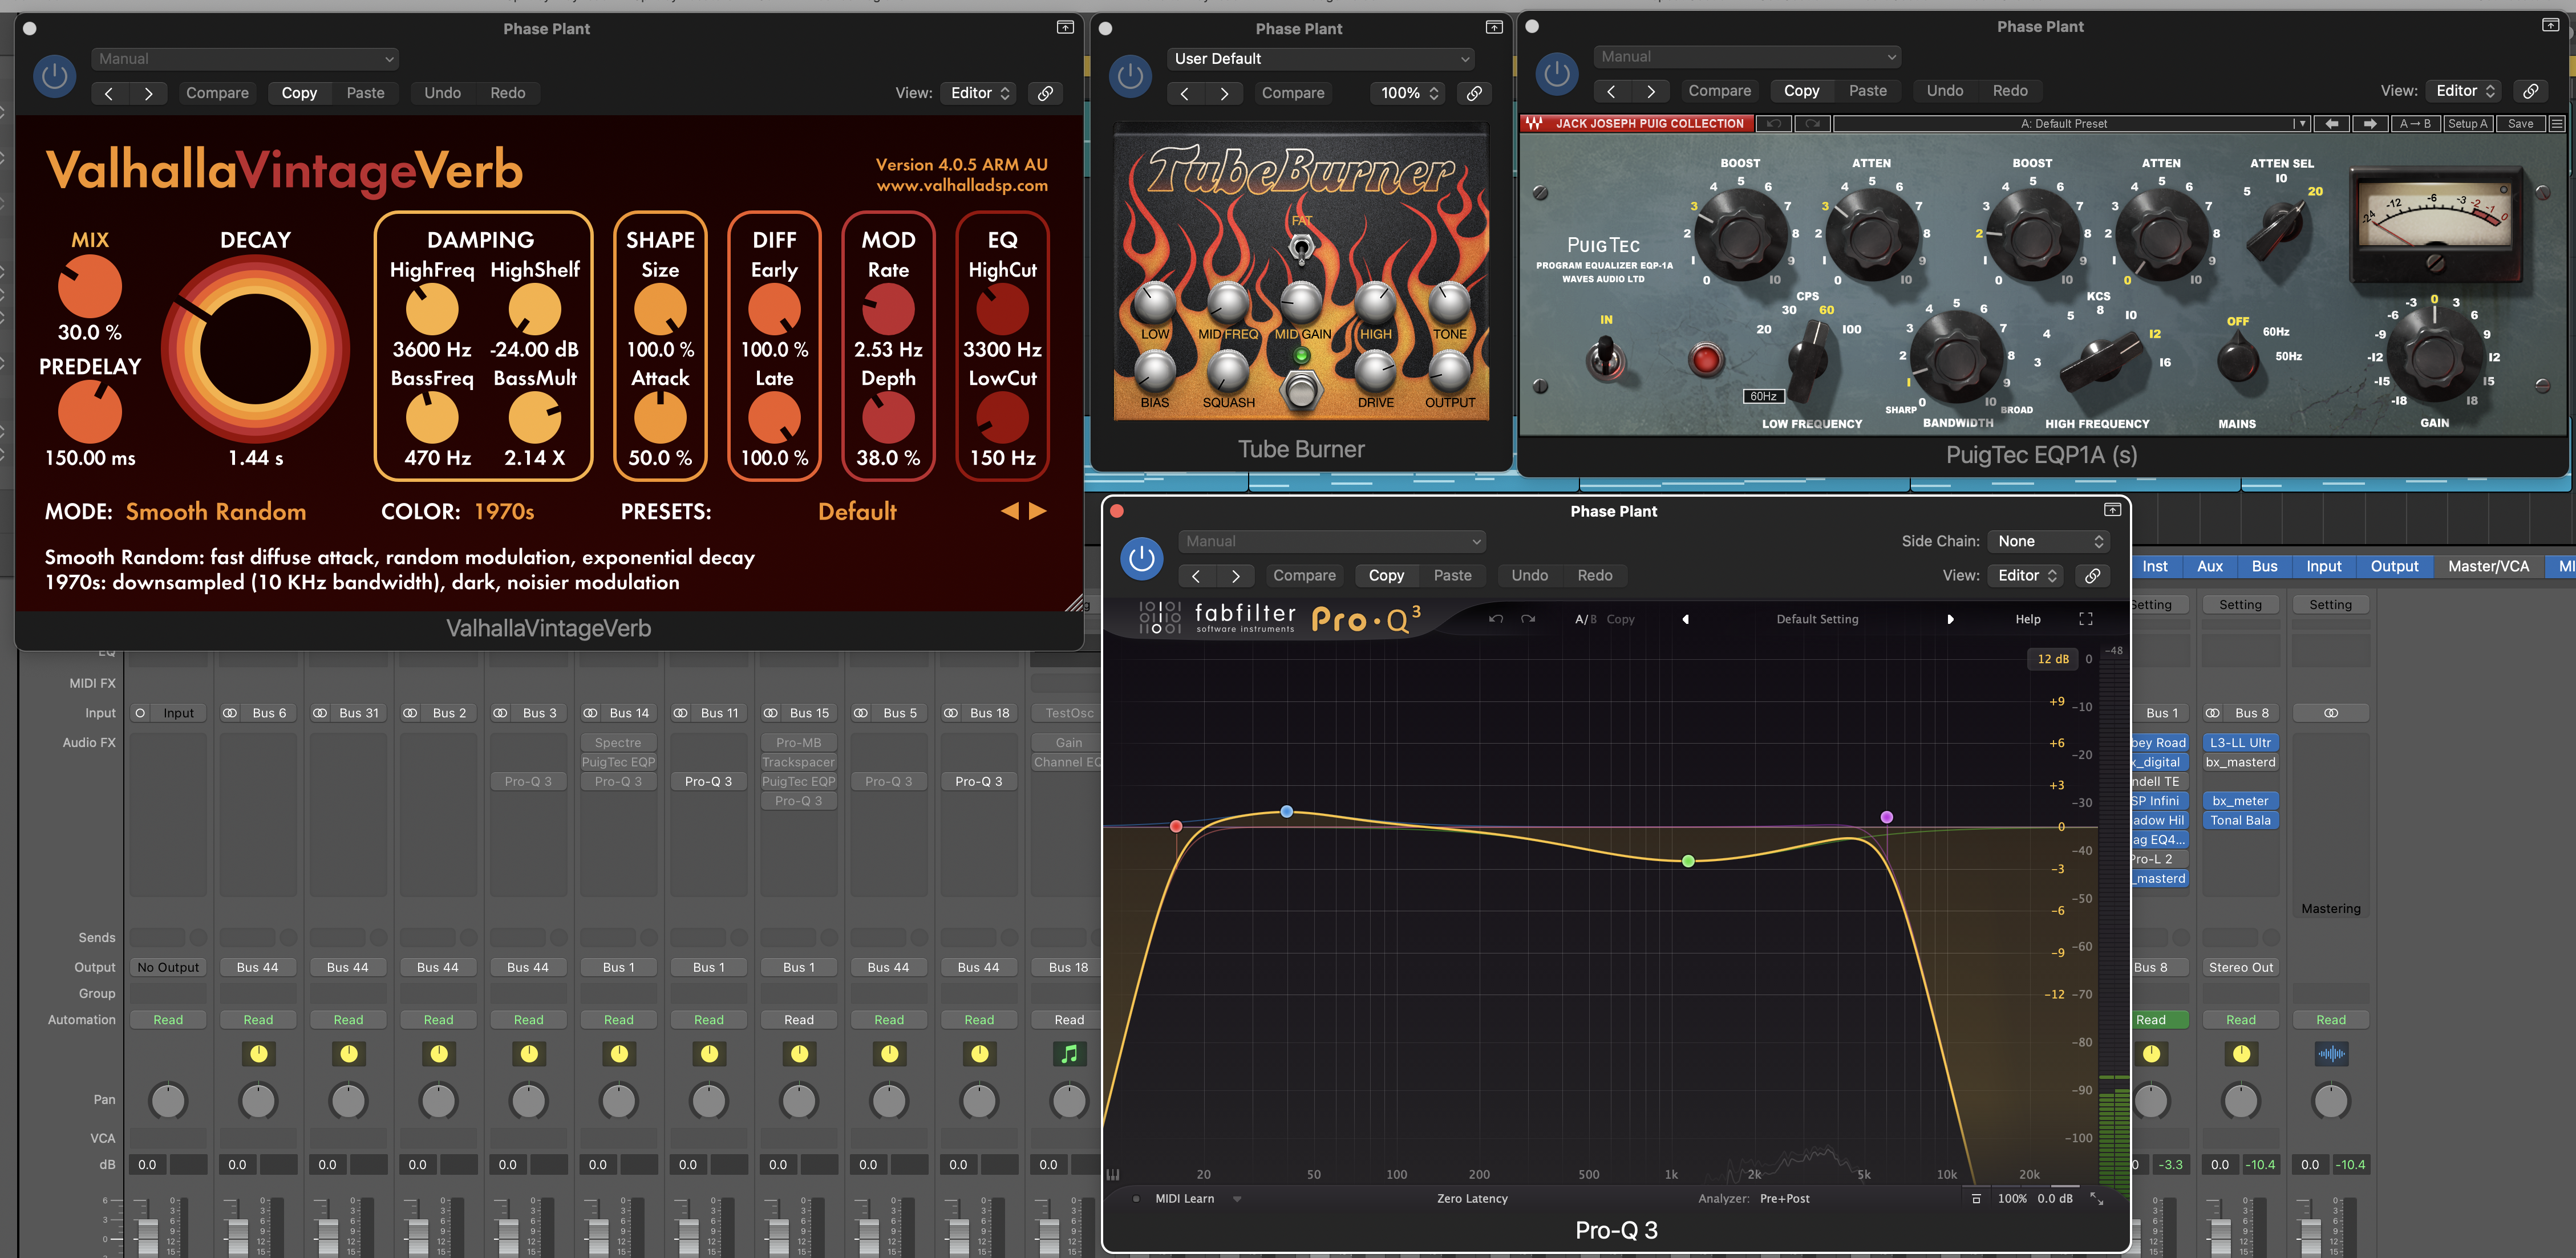Toggle Tube Burner plugin bypass power button
The image size is (2576, 1258).
(x=1131, y=76)
